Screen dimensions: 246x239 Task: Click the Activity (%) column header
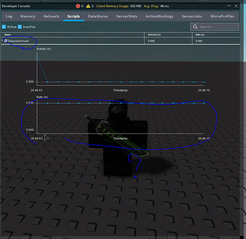pos(154,34)
